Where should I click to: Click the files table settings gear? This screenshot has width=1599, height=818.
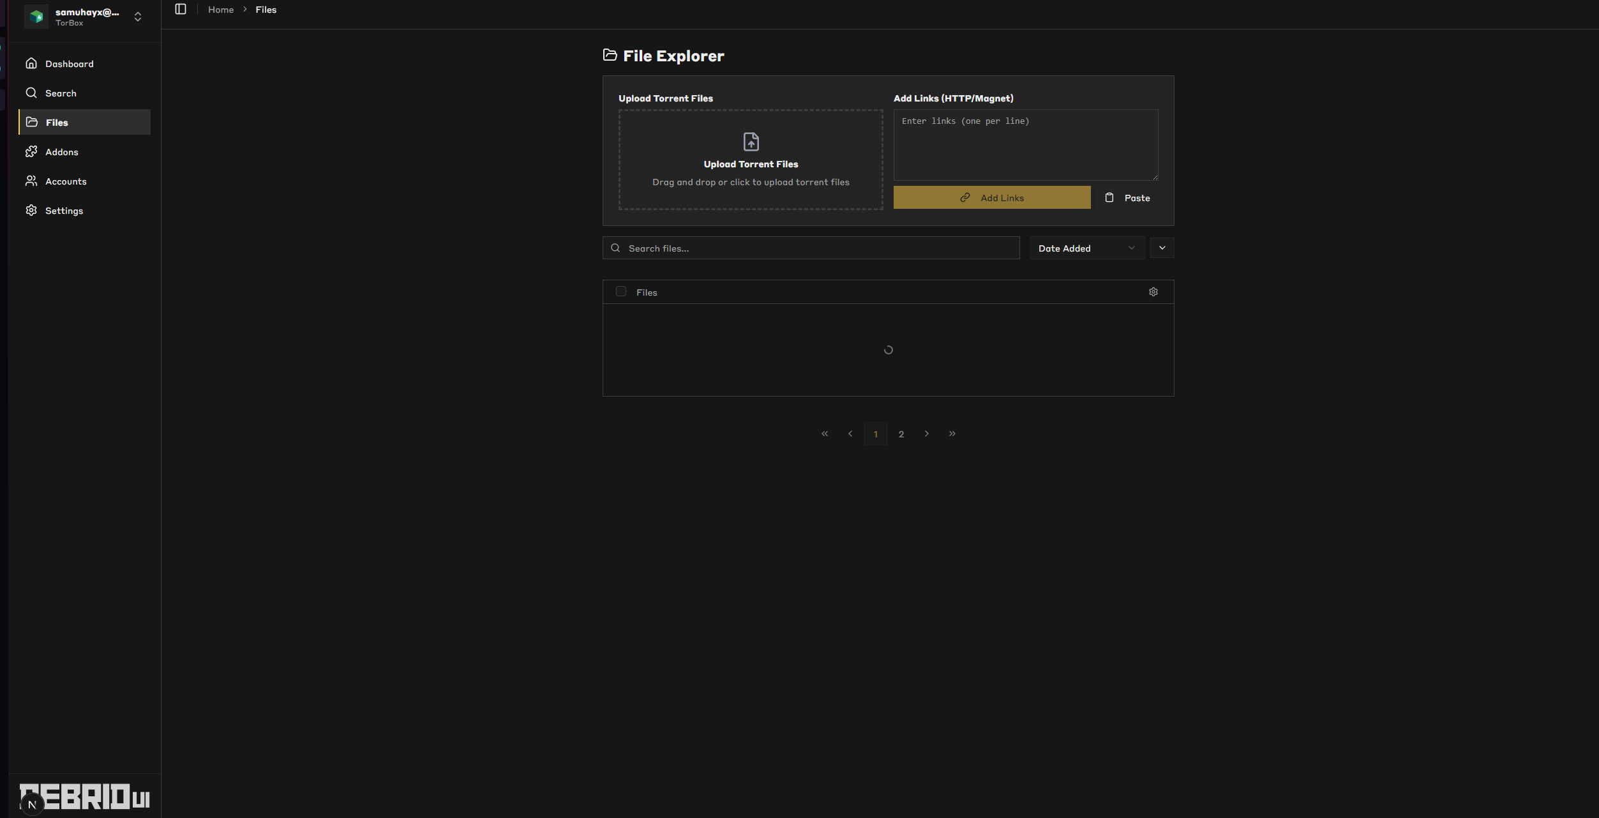tap(1153, 292)
